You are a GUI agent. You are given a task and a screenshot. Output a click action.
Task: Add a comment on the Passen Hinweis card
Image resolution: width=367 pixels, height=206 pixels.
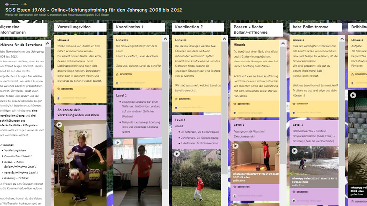(250, 113)
